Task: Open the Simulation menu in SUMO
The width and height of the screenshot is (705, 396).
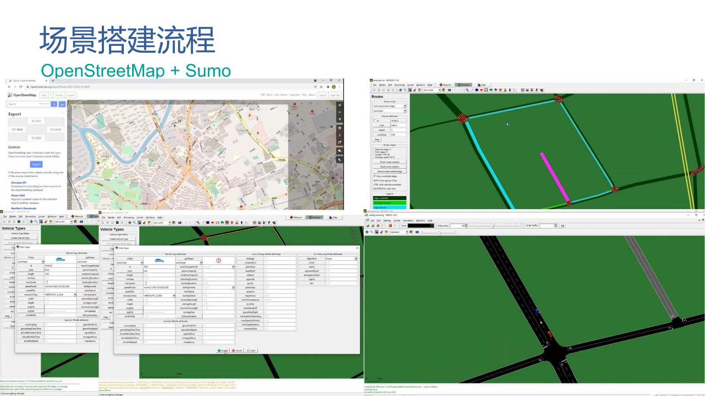Action: pyautogui.click(x=408, y=221)
